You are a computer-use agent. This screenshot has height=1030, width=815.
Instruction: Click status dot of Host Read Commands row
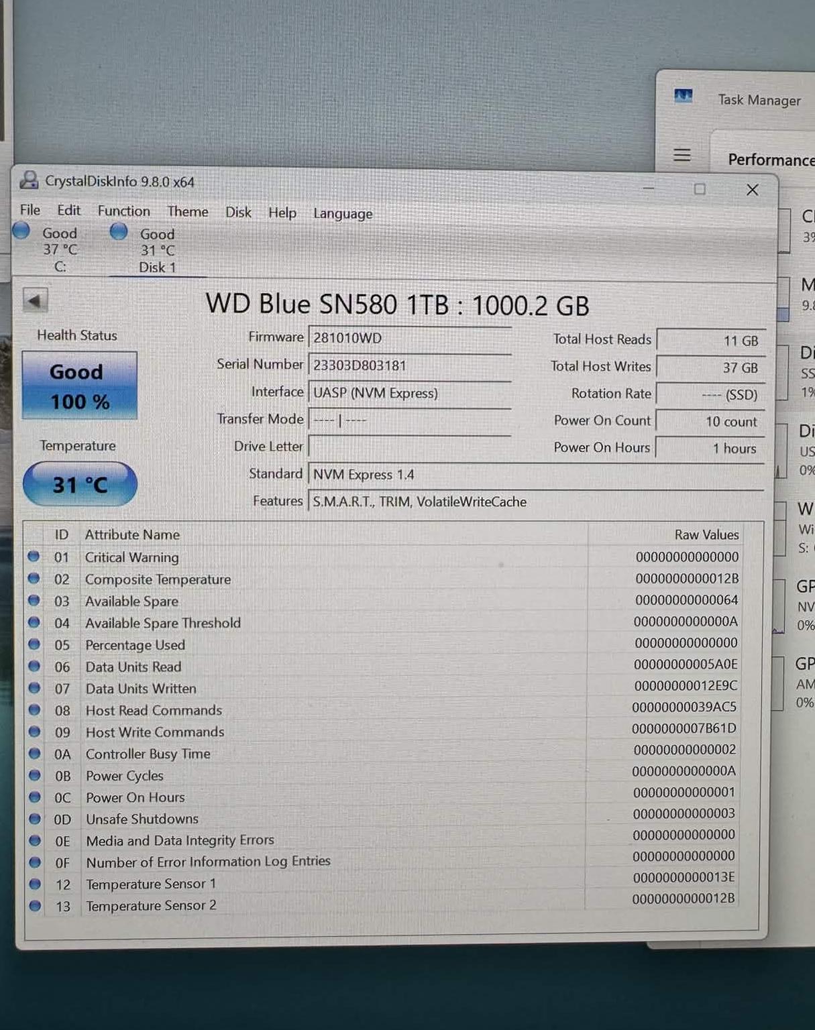[x=34, y=709]
